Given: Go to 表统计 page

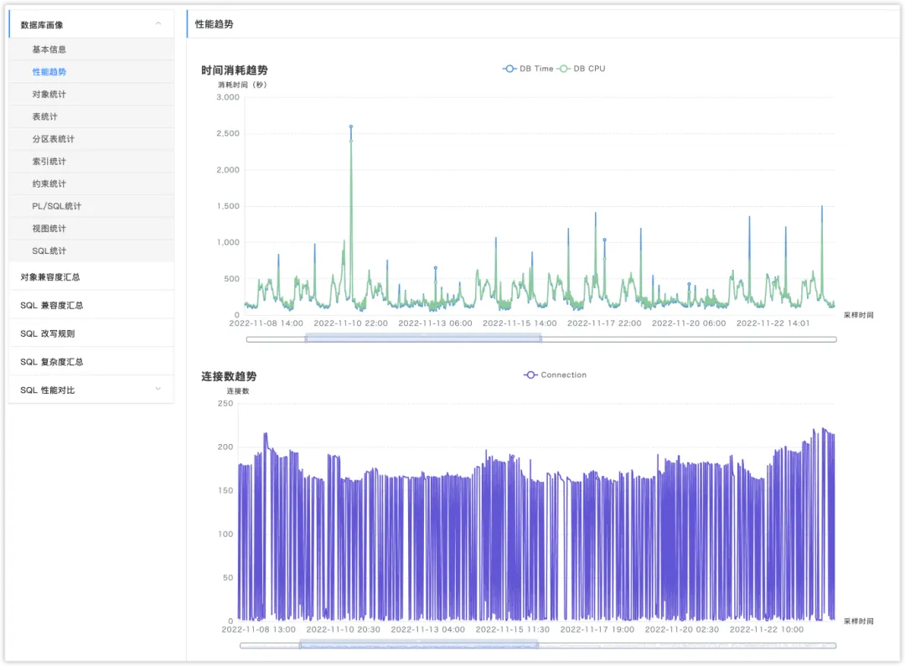Looking at the screenshot, I should pyautogui.click(x=45, y=116).
